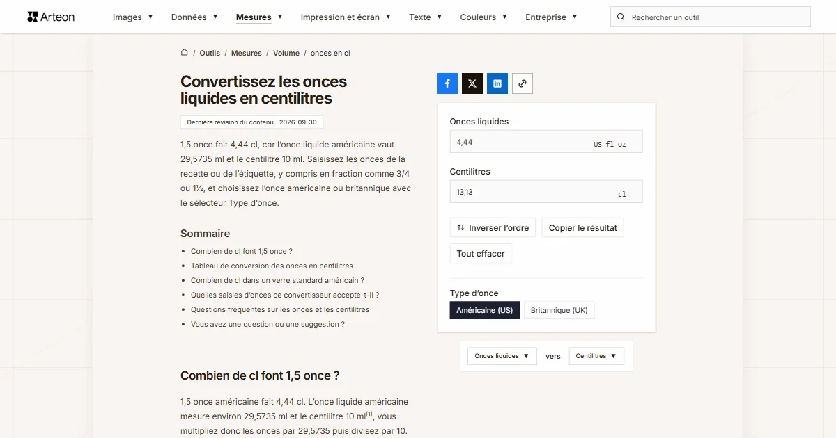Open the Mesures menu

click(259, 17)
